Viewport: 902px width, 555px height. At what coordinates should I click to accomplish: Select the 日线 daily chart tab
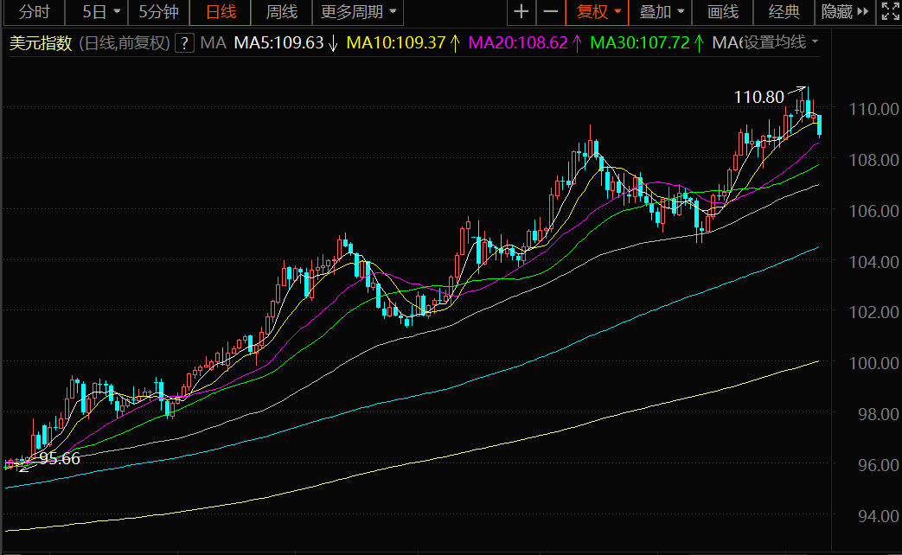tap(221, 12)
